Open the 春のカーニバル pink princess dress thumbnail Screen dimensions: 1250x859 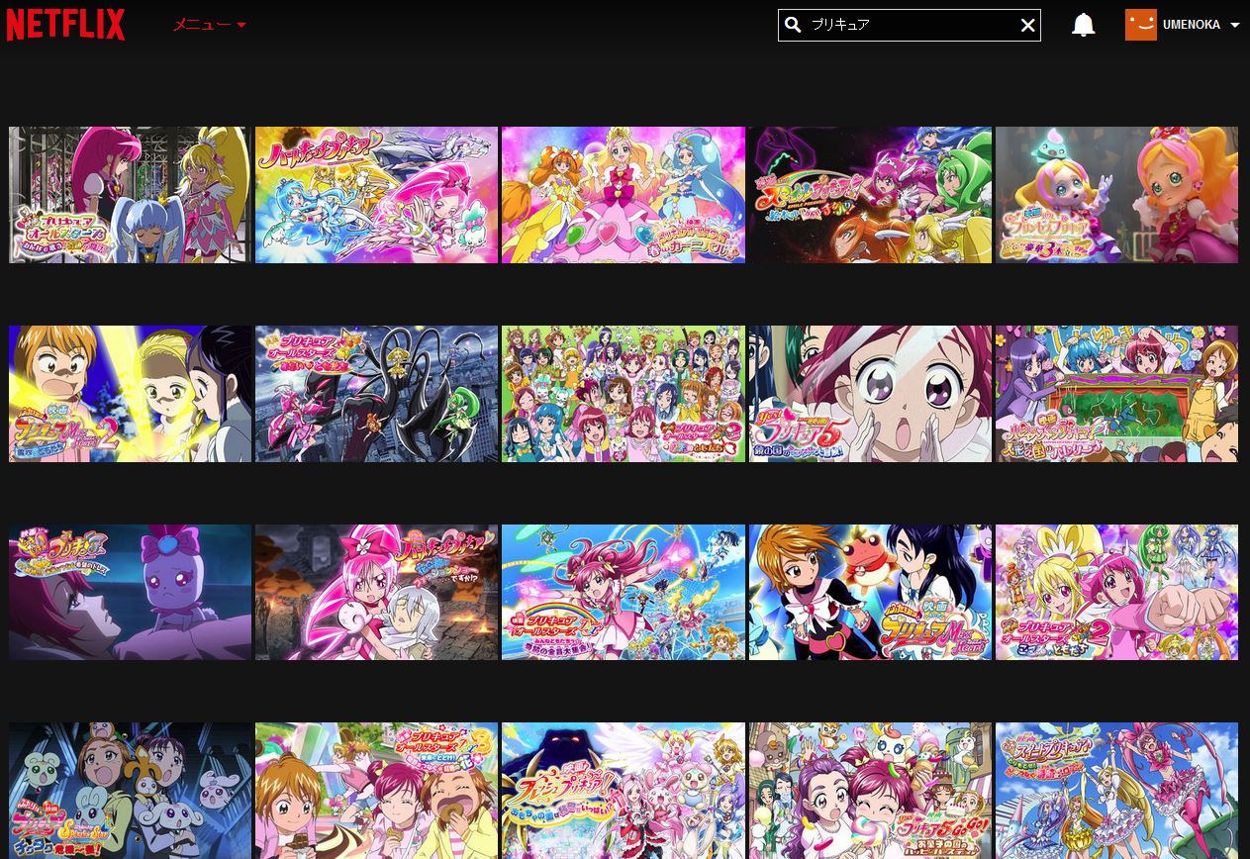pos(624,195)
